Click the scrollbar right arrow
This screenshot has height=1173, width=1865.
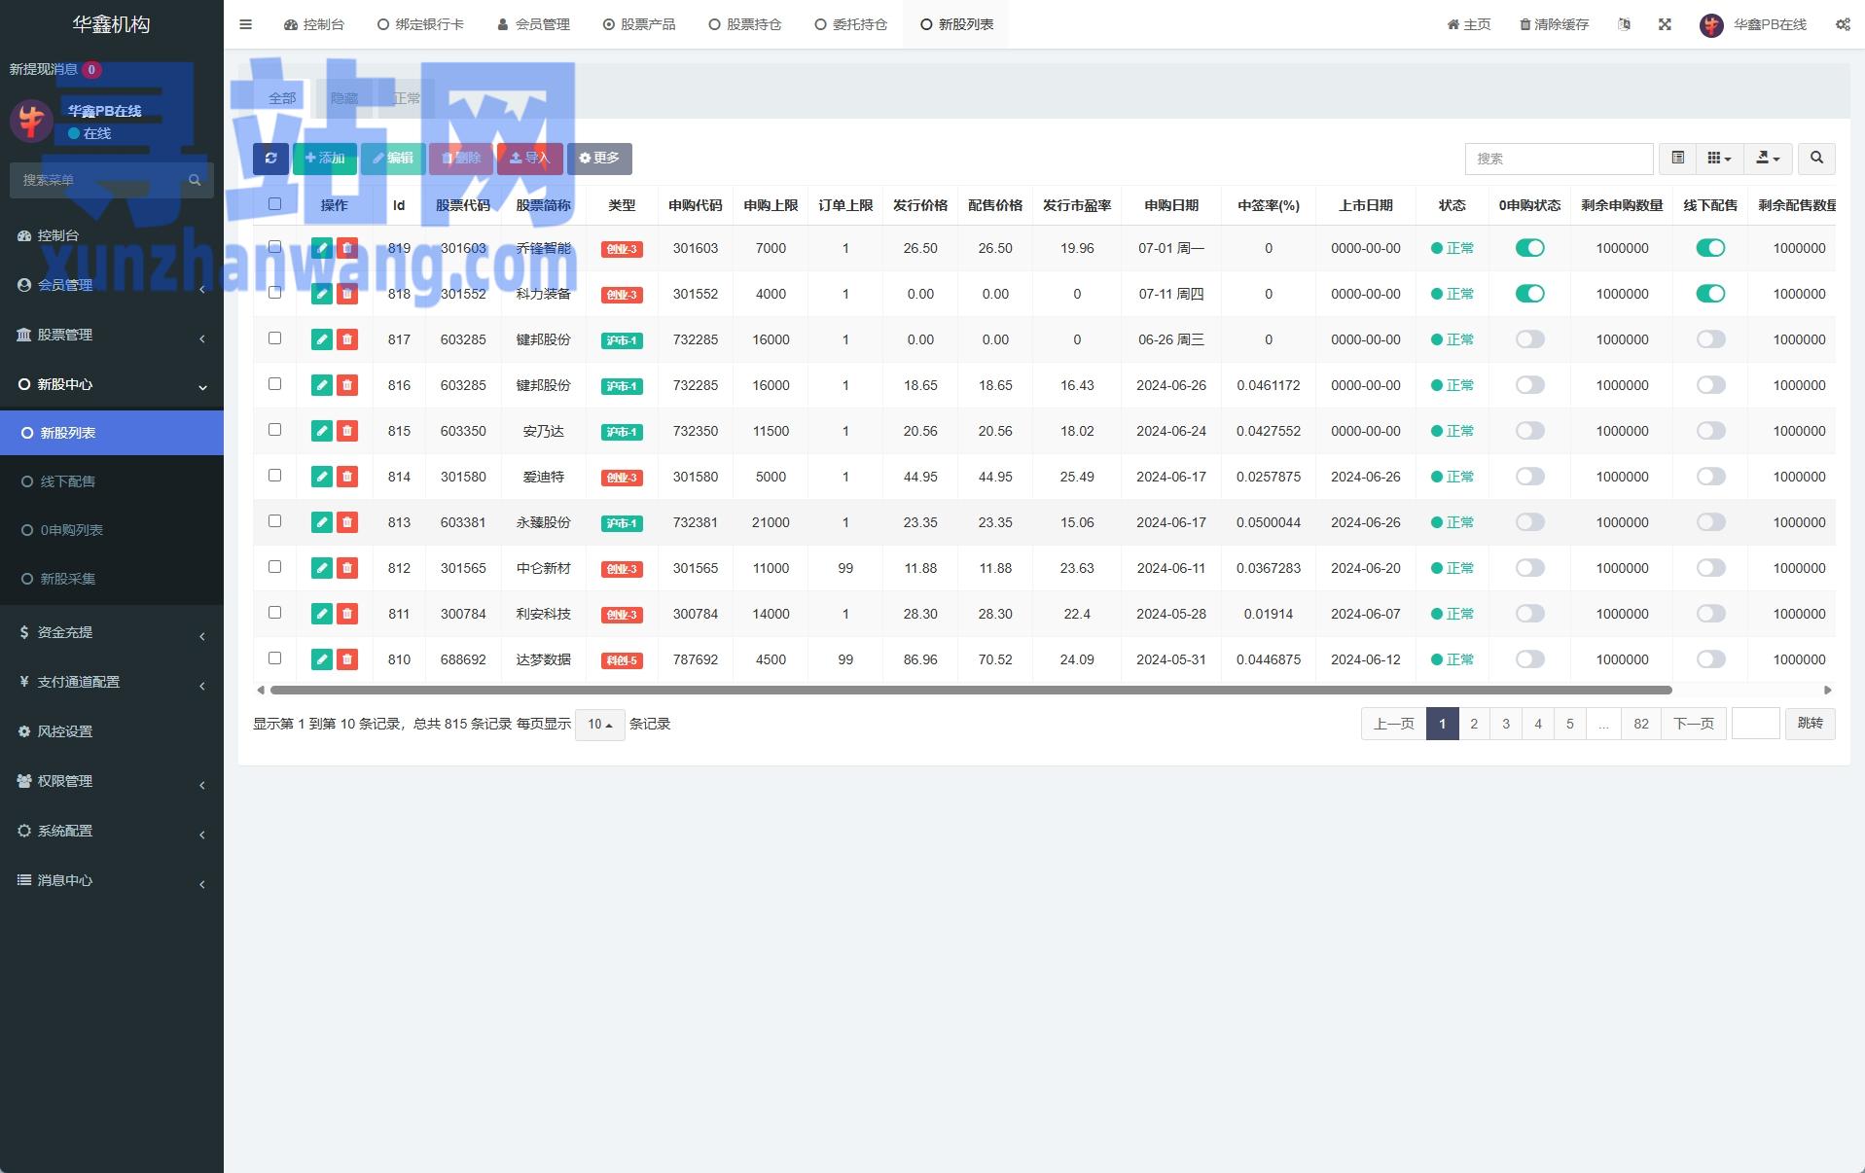click(1827, 690)
